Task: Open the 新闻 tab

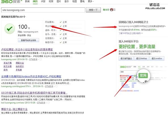Action: pos(27,1)
